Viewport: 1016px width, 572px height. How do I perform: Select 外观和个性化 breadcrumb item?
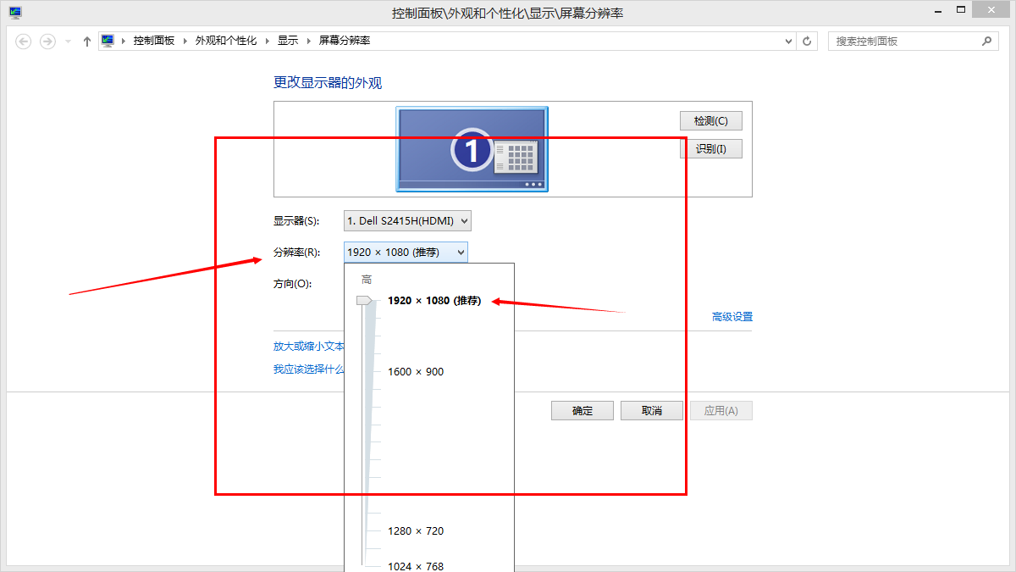pyautogui.click(x=226, y=41)
